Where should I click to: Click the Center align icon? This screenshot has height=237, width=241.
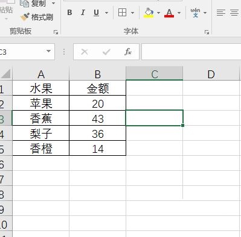coord(234,13)
